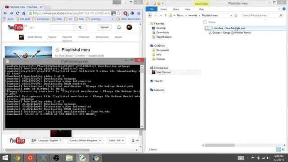Open Documents folder under OneDrive
Viewport: 288px width, 162px height.
coord(161,50)
